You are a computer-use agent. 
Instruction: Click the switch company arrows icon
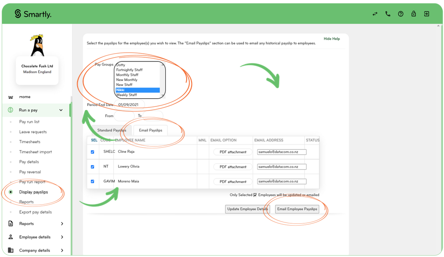[375, 14]
